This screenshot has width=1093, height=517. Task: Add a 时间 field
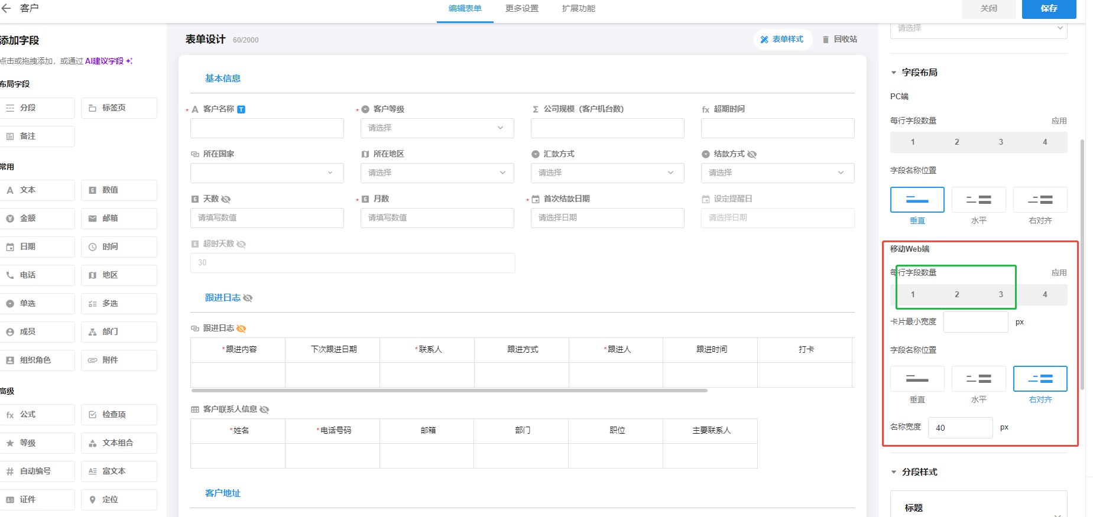[119, 247]
